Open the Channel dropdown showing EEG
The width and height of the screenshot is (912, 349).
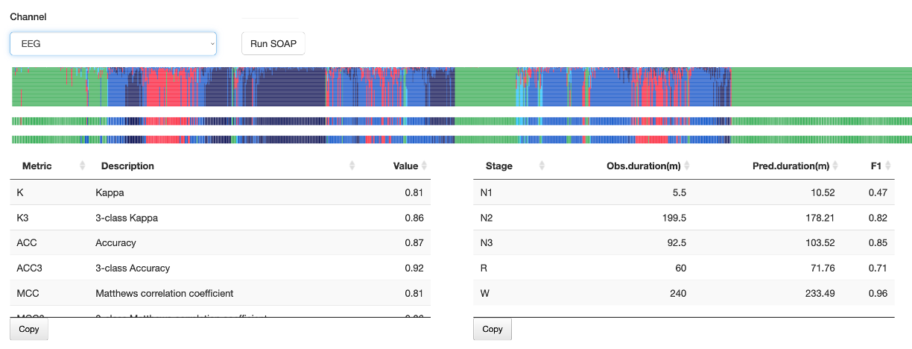113,43
